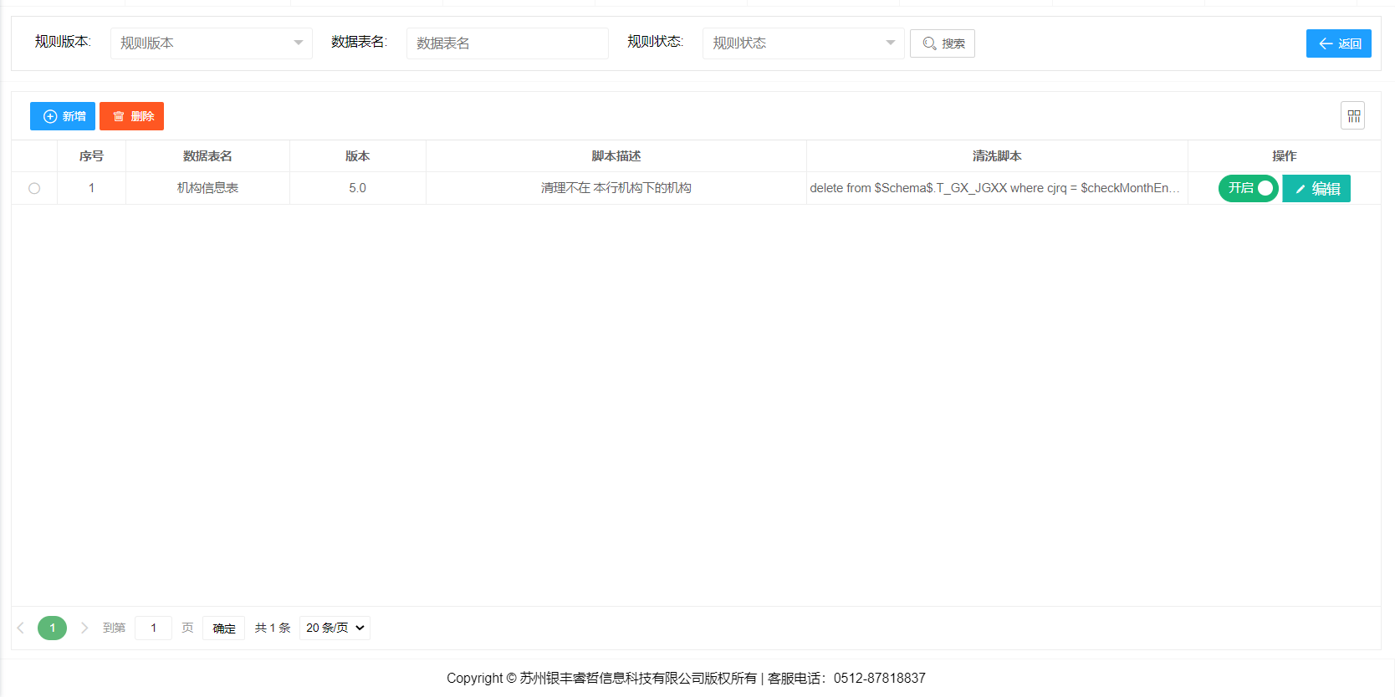Screen dimensions: 1395x697
Task: Click the column settings grid icon
Action: (1352, 116)
